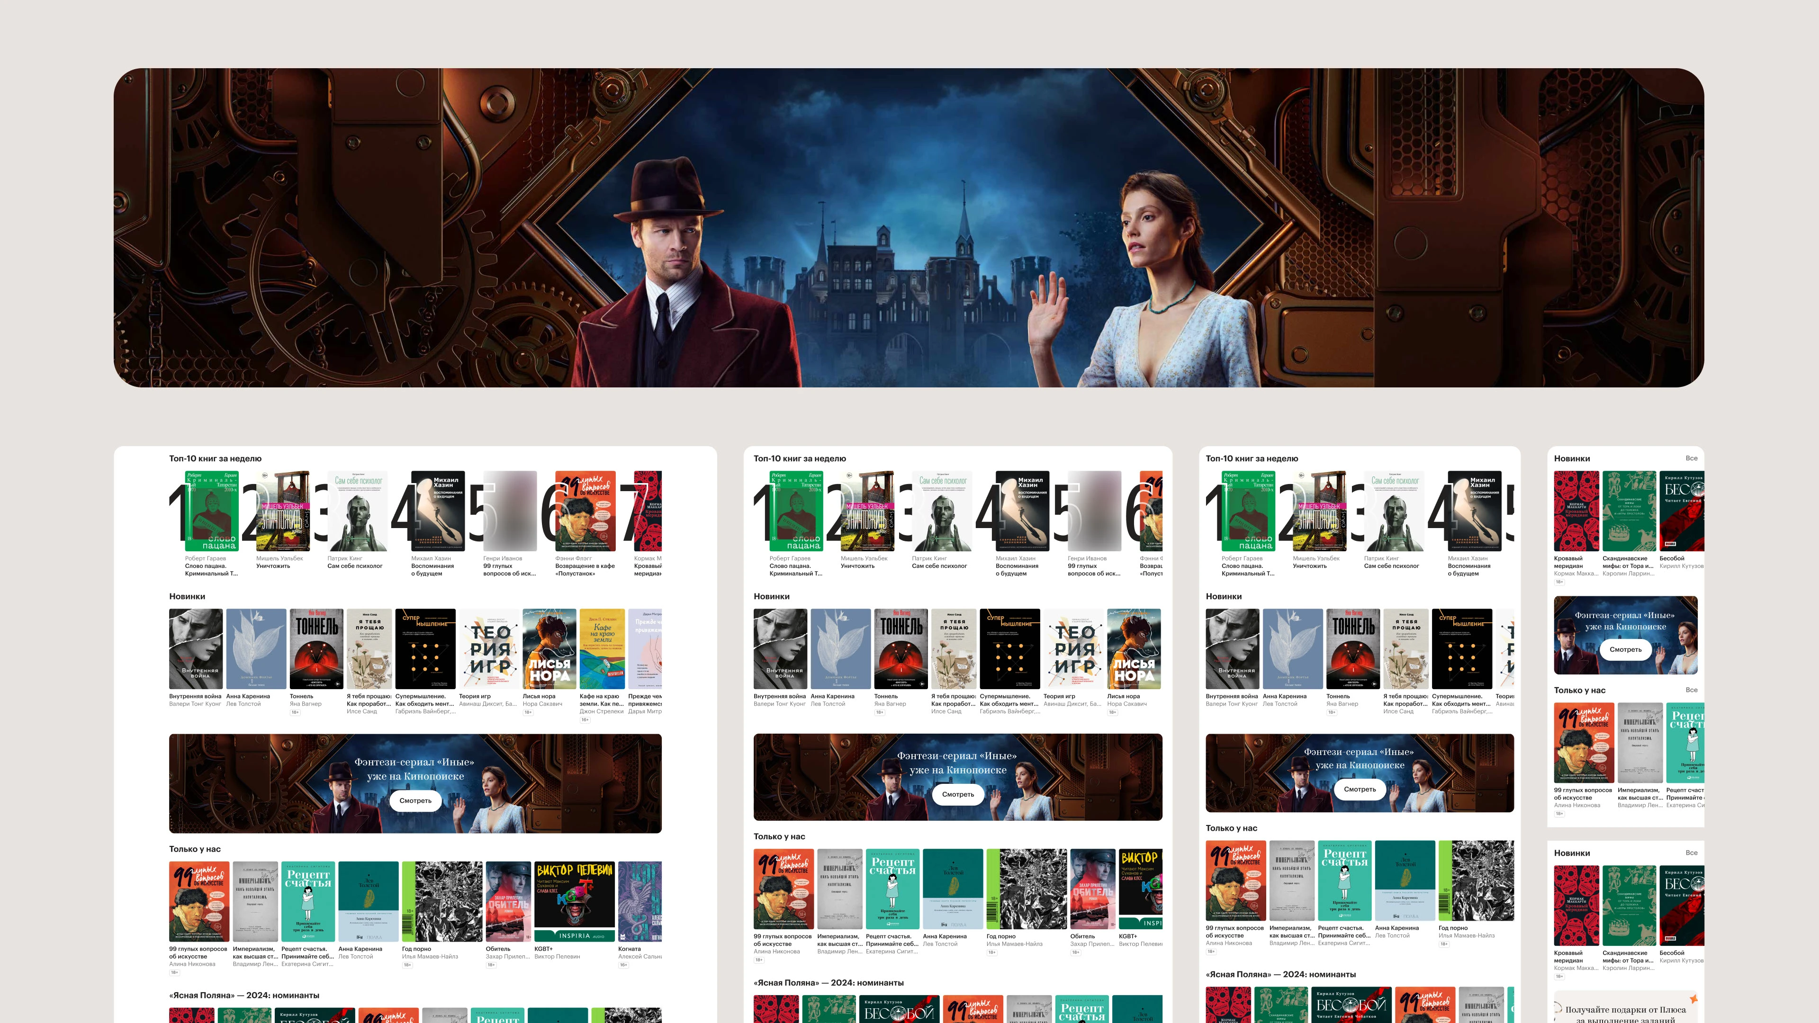Screen dimensions: 1819x1023
Task: Open Кафе на краю земли book cover
Action: (603, 649)
